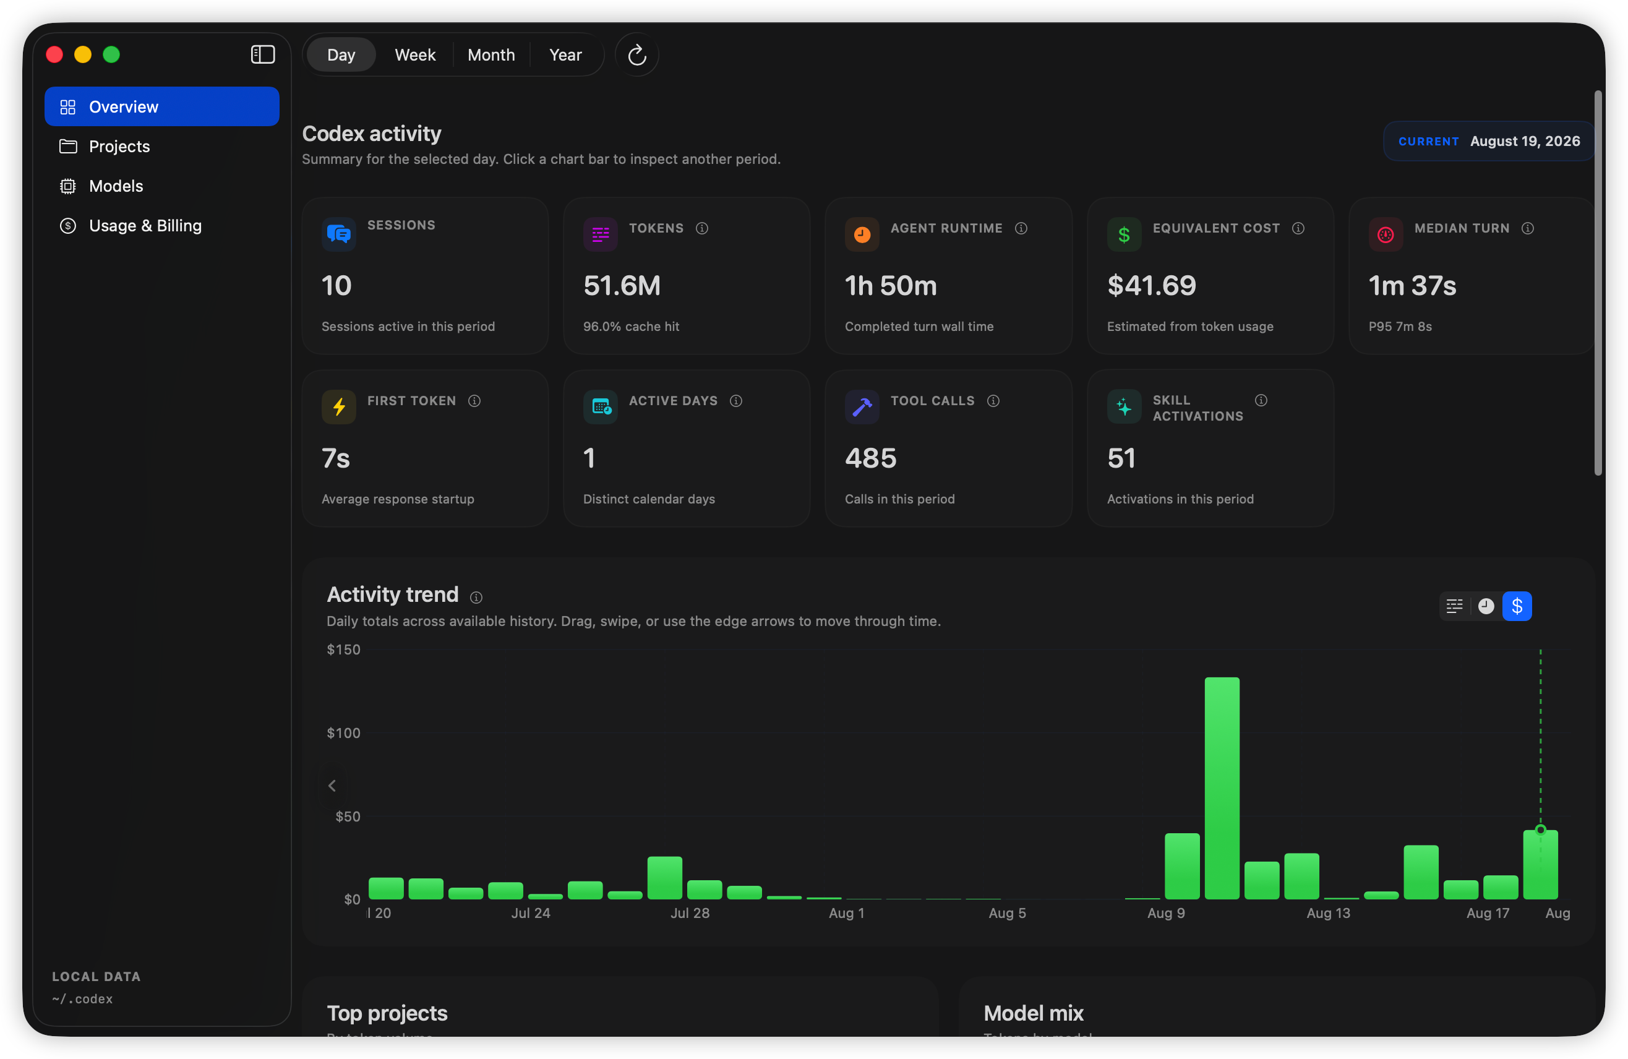The height and width of the screenshot is (1059, 1628).
Task: Open Models in the sidebar
Action: [x=162, y=186]
